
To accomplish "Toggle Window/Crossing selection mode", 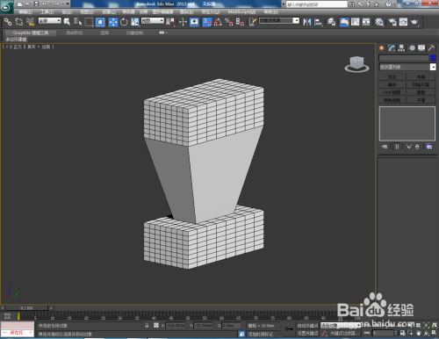I will (100, 22).
